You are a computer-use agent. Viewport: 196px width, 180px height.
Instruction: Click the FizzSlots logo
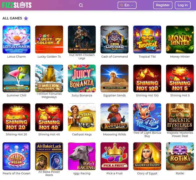pyautogui.click(x=17, y=5)
